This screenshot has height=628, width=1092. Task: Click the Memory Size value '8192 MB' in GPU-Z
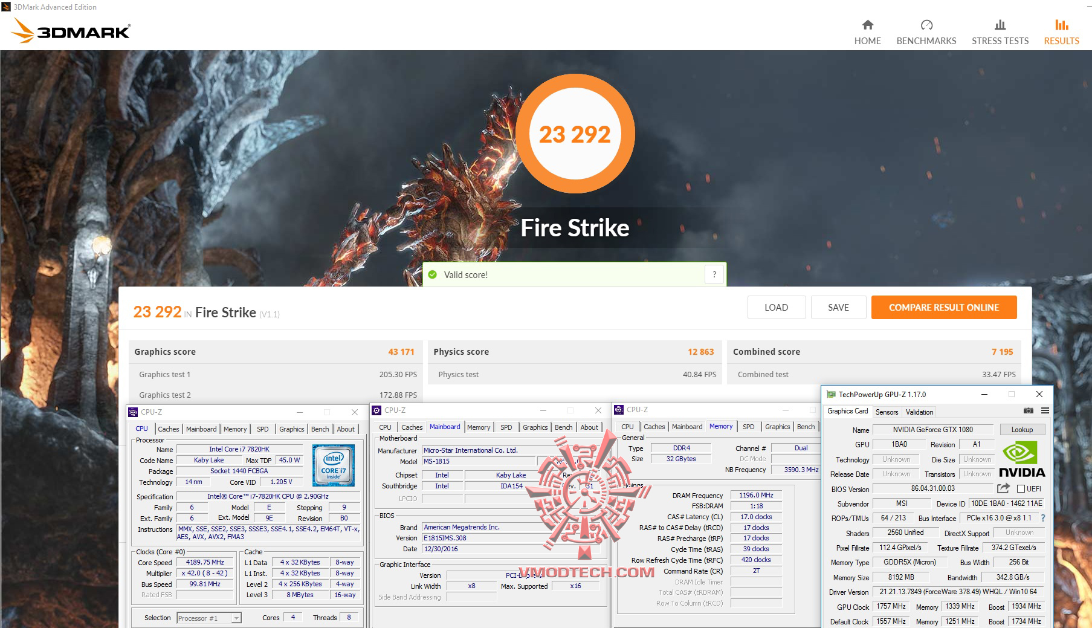[901, 577]
